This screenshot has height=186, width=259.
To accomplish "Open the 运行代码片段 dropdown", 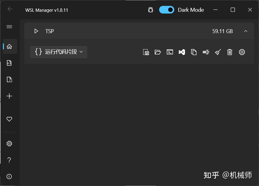I will click(x=59, y=52).
